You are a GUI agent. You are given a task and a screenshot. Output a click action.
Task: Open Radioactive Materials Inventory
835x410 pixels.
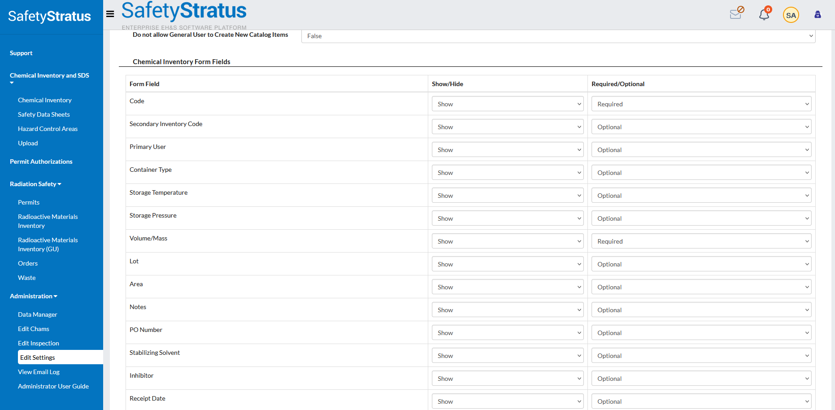pyautogui.click(x=48, y=221)
